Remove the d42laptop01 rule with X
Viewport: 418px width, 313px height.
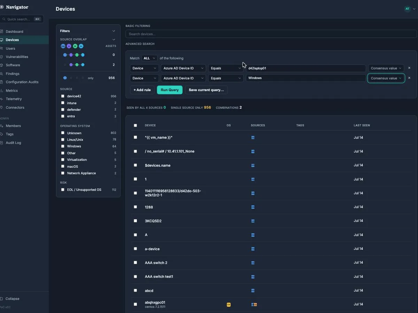(409, 68)
